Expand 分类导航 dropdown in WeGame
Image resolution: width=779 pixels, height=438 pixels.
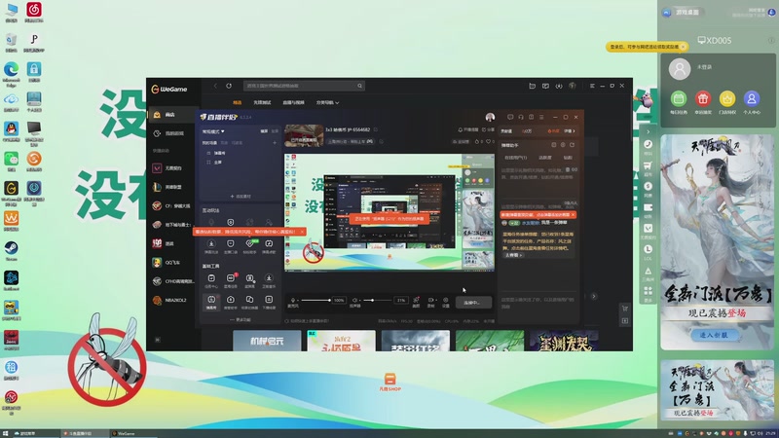pos(327,103)
